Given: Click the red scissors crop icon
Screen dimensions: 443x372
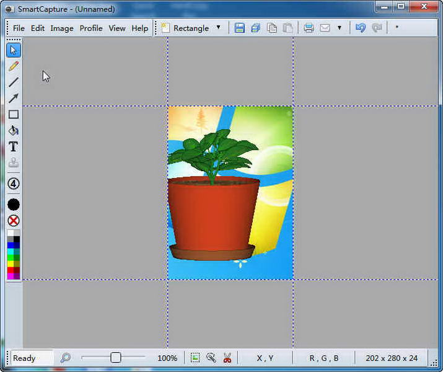Looking at the screenshot, I should point(227,358).
